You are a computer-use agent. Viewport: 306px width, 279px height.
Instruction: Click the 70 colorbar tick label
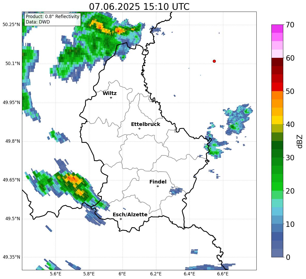click(290, 25)
